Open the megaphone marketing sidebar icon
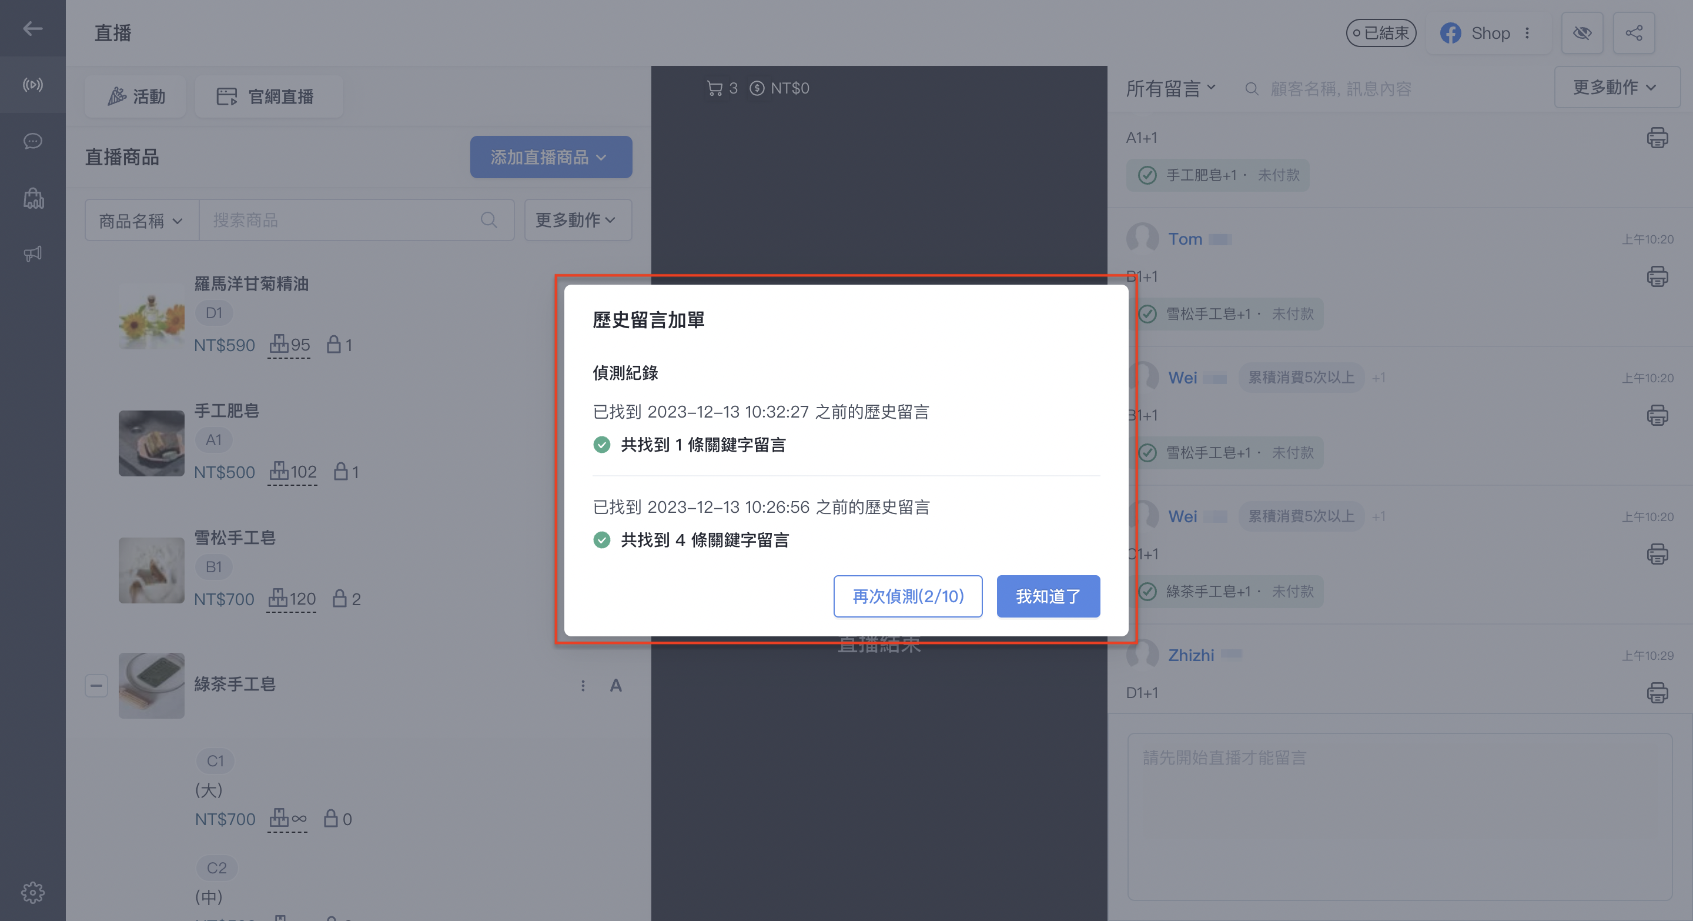Viewport: 1693px width, 921px height. tap(32, 253)
